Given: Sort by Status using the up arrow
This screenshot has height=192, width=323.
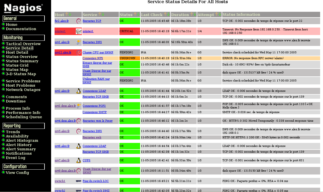Looking at the screenshot, I should coord(135,14).
